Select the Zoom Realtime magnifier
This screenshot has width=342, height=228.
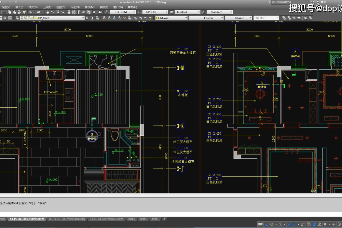click(x=52, y=12)
